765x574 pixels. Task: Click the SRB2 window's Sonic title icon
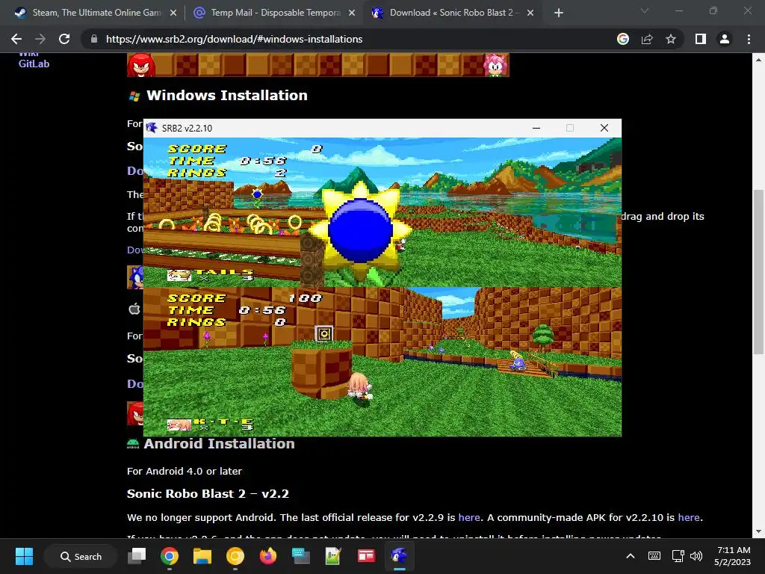coord(152,128)
